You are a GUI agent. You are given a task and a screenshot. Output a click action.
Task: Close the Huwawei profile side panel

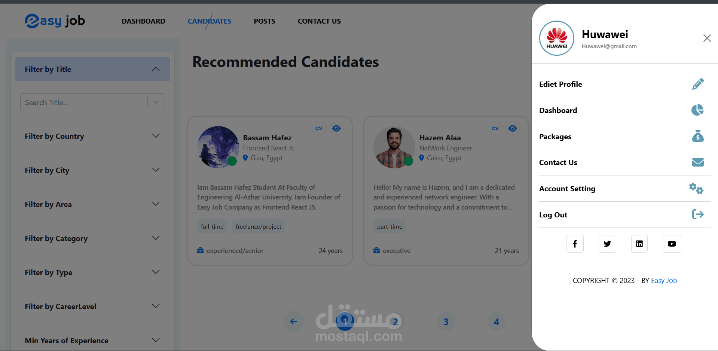[x=707, y=38]
